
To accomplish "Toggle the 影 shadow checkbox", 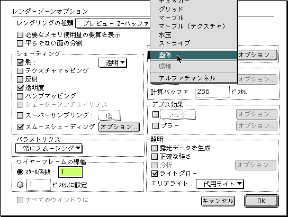I will click(20, 62).
